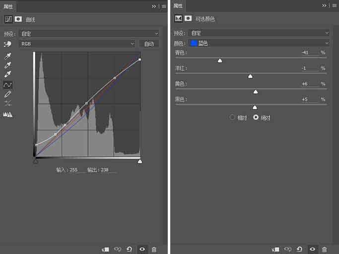Screen dimensions: 339x254
Task: Choose the pencil draw curve tool
Action: [8, 94]
